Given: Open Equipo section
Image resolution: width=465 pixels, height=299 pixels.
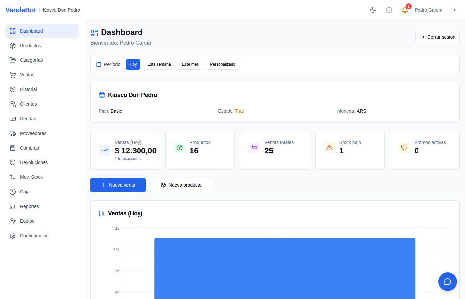Looking at the screenshot, I should pos(42,221).
